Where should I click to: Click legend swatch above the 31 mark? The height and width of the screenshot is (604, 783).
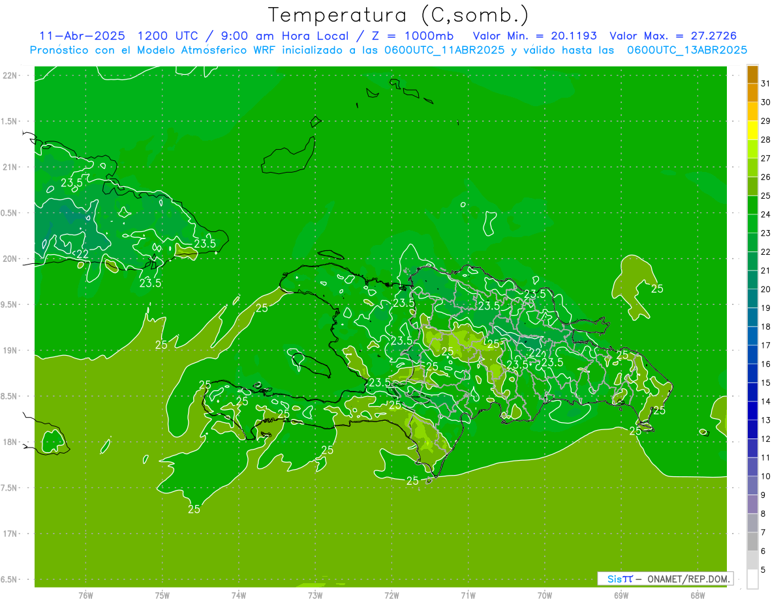[752, 74]
